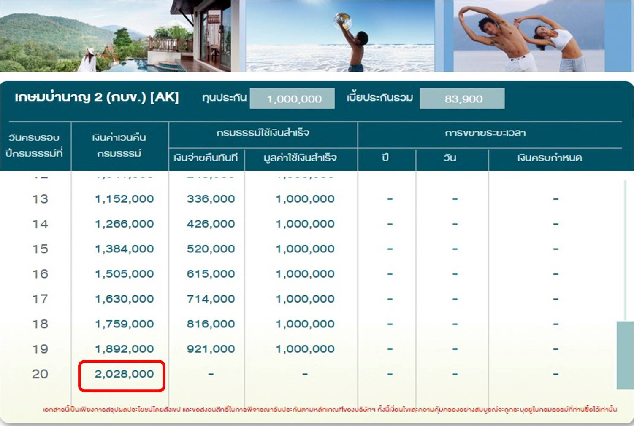Click the sum insured field showing 1,000,000
The height and width of the screenshot is (426, 634).
(x=292, y=99)
